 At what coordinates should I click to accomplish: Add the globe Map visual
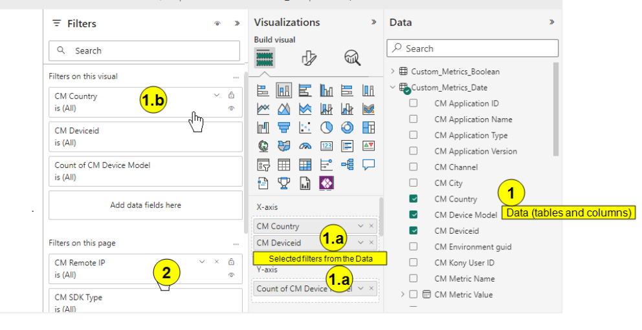pos(263,146)
